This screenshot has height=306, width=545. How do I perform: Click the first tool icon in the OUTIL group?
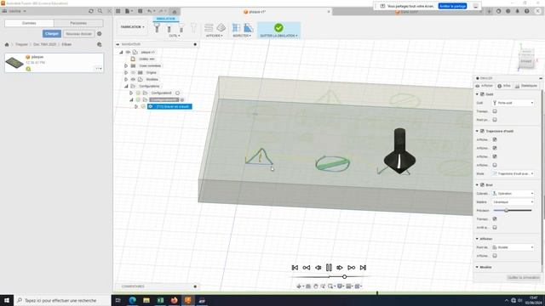pyautogui.click(x=157, y=28)
